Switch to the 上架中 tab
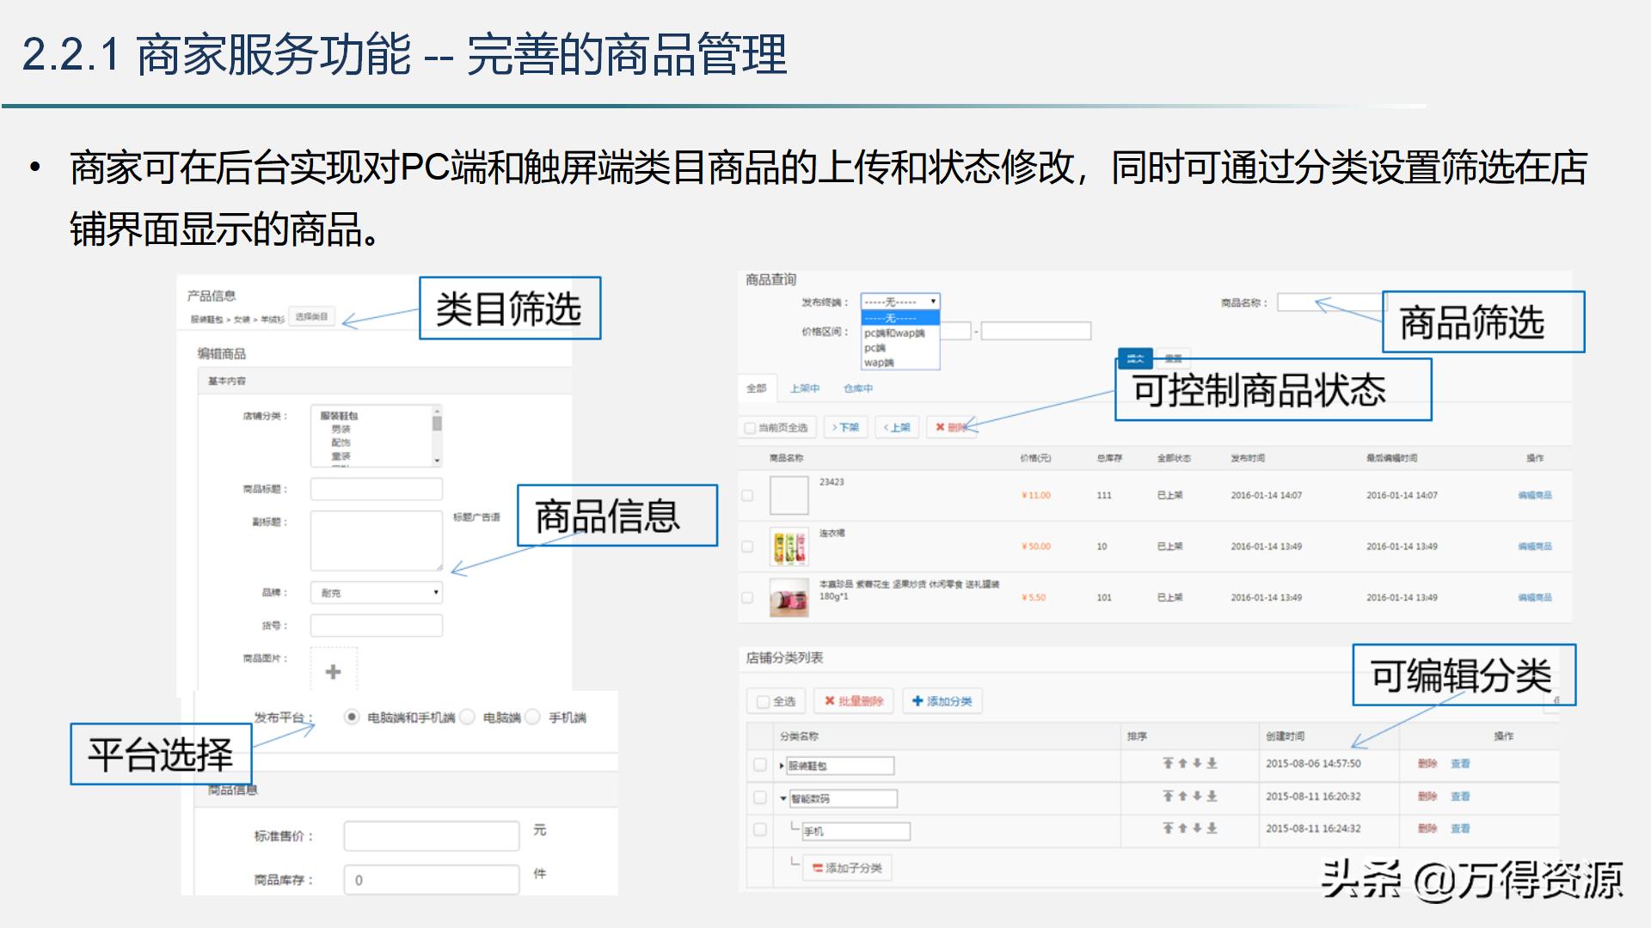Screen dimensions: 1651x928 [x=805, y=388]
